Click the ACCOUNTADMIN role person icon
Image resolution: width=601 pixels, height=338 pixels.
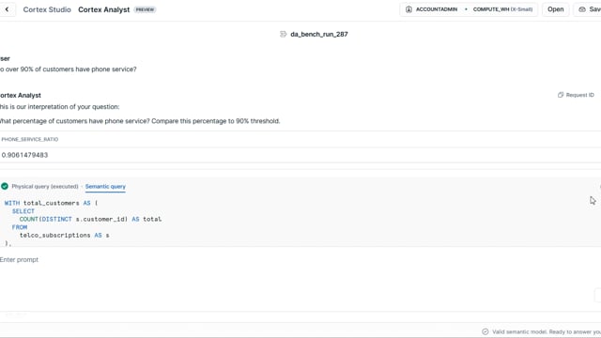click(408, 9)
